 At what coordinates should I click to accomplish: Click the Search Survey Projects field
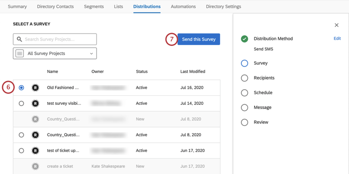coord(58,39)
